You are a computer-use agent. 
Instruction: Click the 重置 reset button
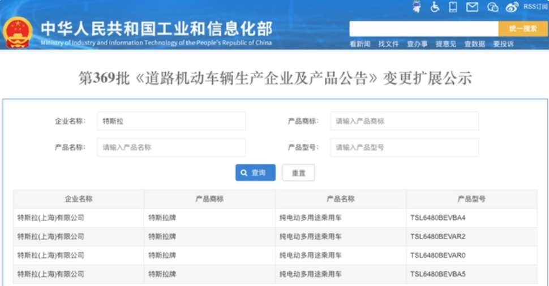pyautogui.click(x=298, y=173)
